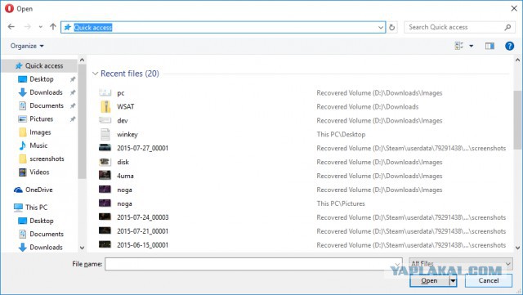Image resolution: width=523 pixels, height=295 pixels.
Task: Select Pictures in the navigation pane
Action: [42, 119]
